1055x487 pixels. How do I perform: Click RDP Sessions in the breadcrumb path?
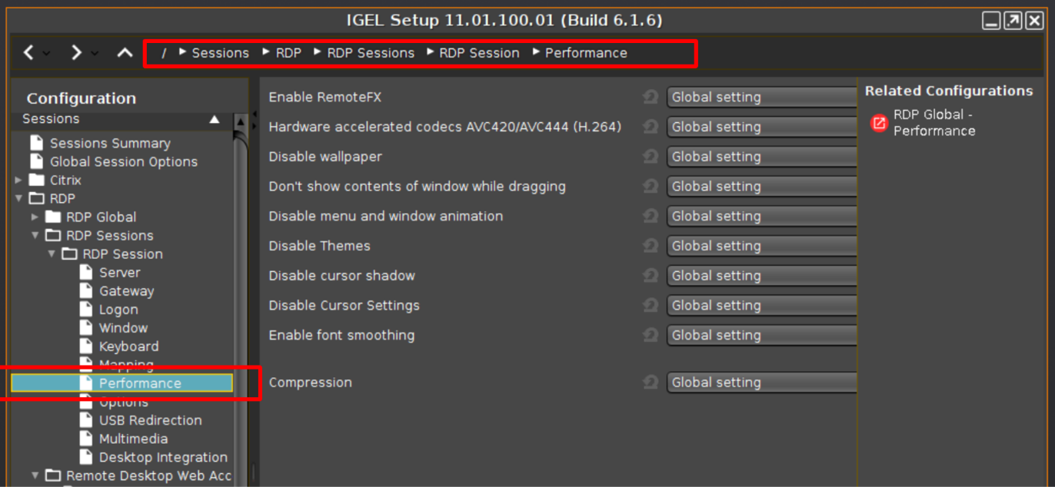(x=371, y=53)
